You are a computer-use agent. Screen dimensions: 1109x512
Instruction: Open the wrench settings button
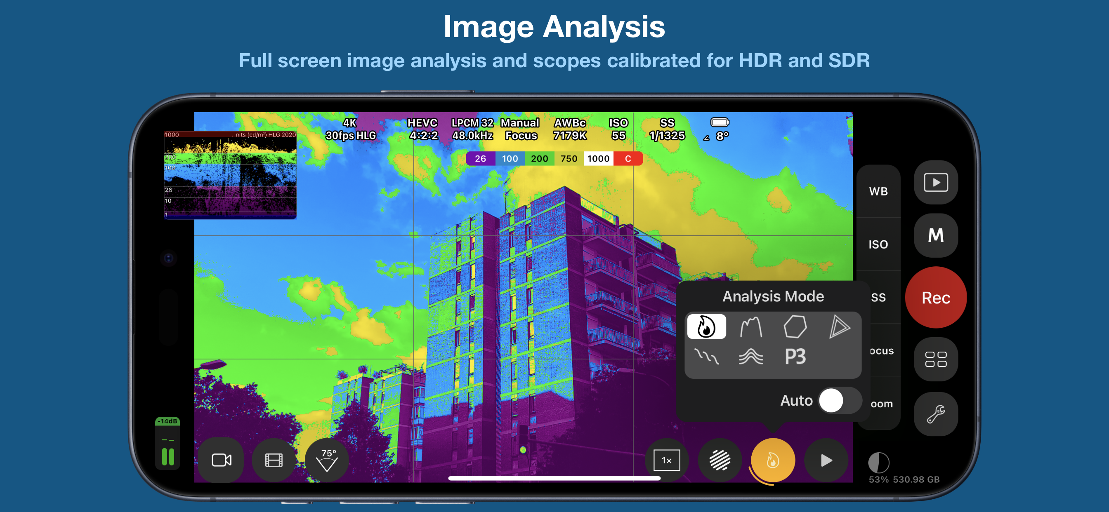tap(935, 414)
